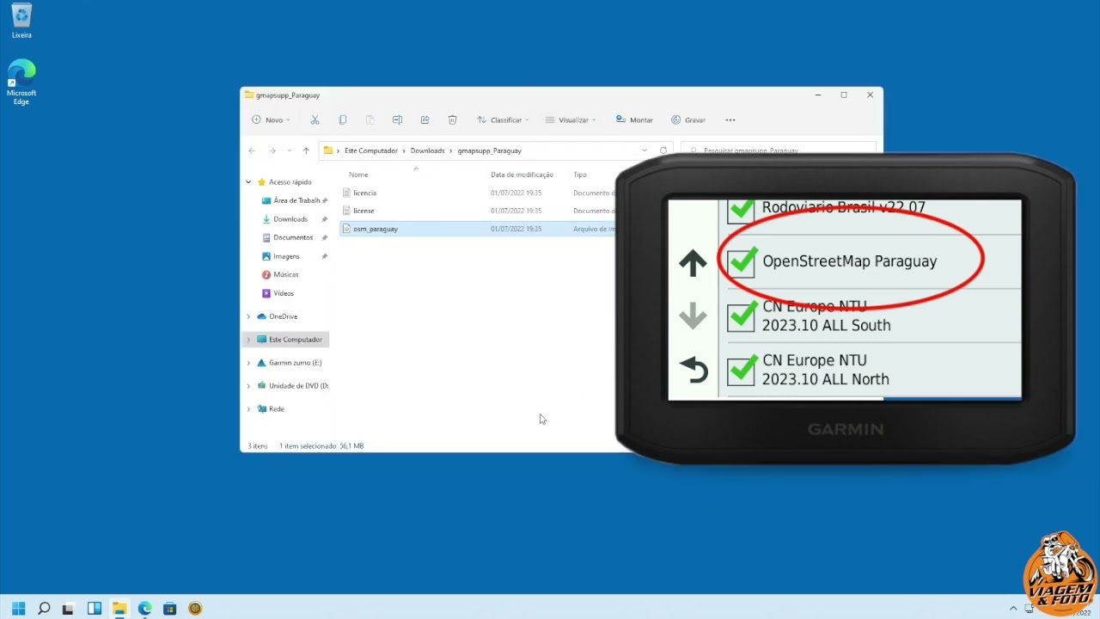Tap the up arrow on the Garmin screen
Screen dimensions: 1100x619
pyautogui.click(x=693, y=263)
